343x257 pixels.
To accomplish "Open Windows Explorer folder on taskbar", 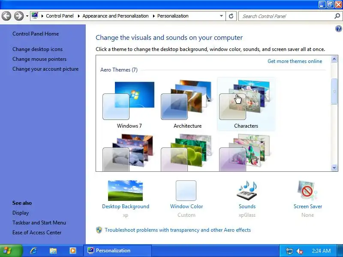I will pos(53,251).
